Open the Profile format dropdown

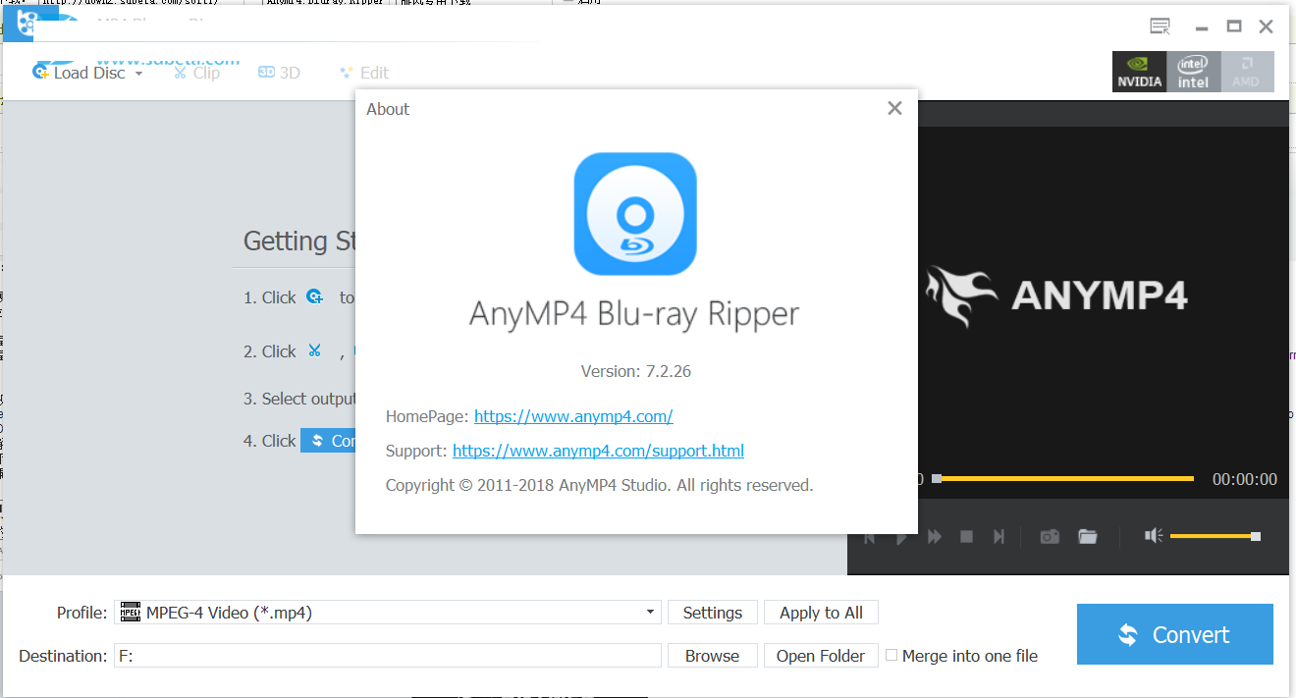pyautogui.click(x=388, y=613)
